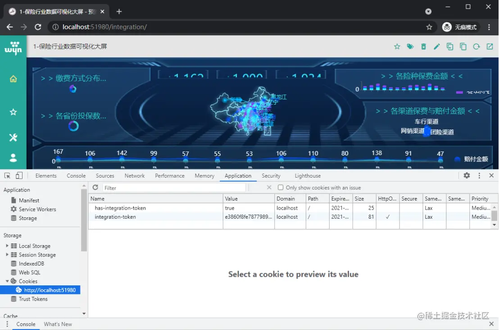Sort cookies by Priority column header
499x330 pixels.
[484, 199]
